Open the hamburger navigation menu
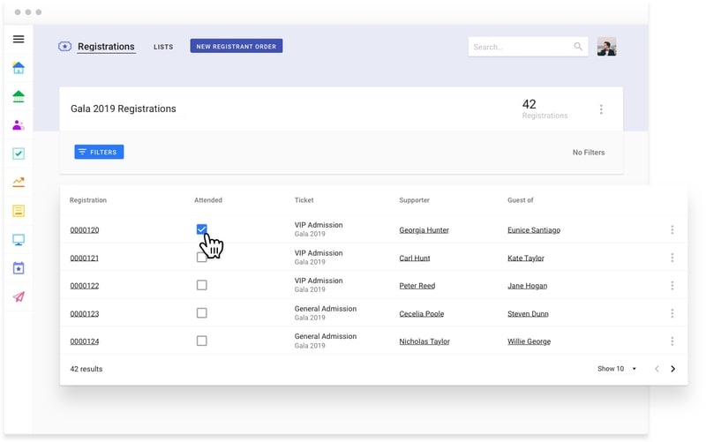Image resolution: width=706 pixels, height=442 pixels. point(19,39)
